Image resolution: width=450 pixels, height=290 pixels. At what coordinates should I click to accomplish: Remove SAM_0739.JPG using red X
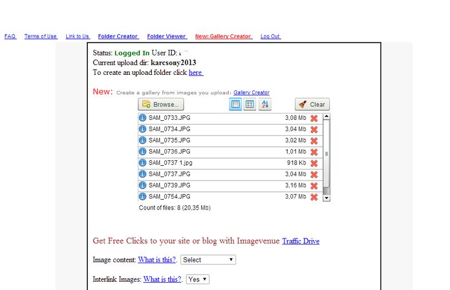click(x=314, y=186)
